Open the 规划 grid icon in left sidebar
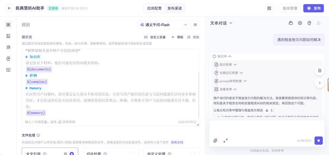The width and height of the screenshot is (329, 155). coord(8,25)
